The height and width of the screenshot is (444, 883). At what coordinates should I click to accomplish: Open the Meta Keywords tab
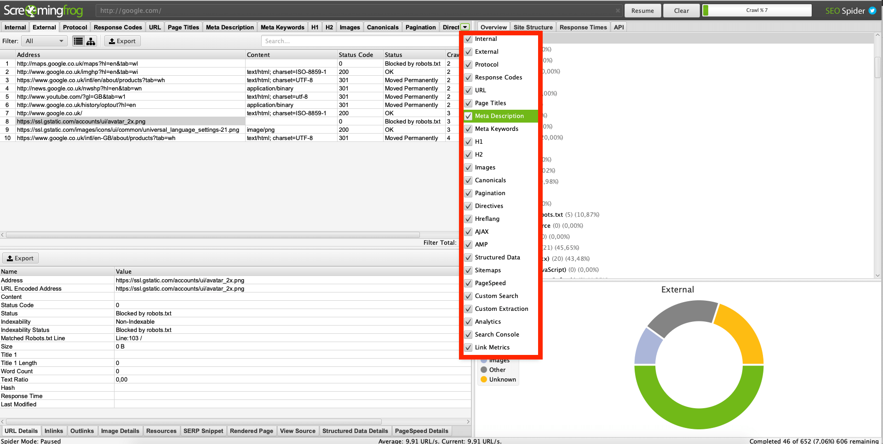[282, 27]
